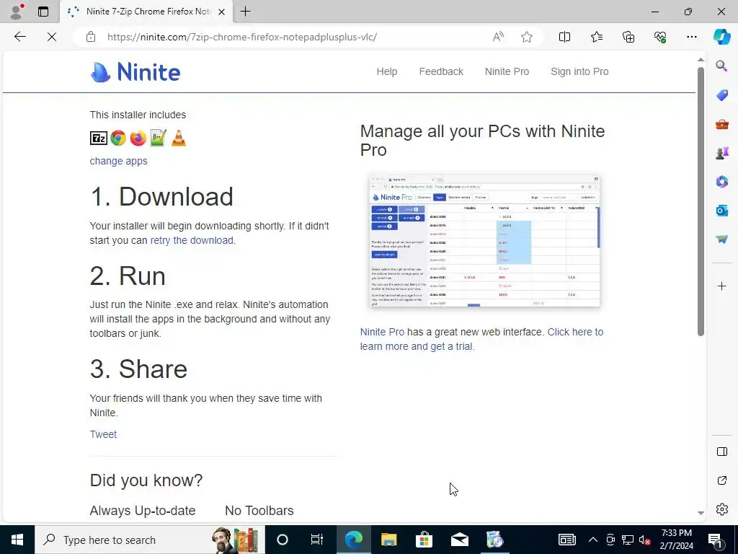Click the Chrome app icon

118,138
